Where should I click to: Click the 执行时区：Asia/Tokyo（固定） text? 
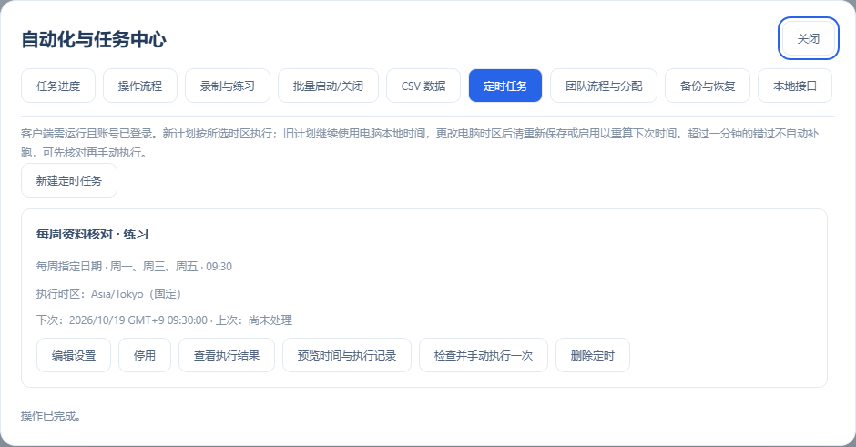[x=108, y=294]
